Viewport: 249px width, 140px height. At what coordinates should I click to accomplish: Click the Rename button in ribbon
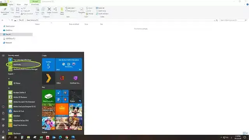coord(55,10)
